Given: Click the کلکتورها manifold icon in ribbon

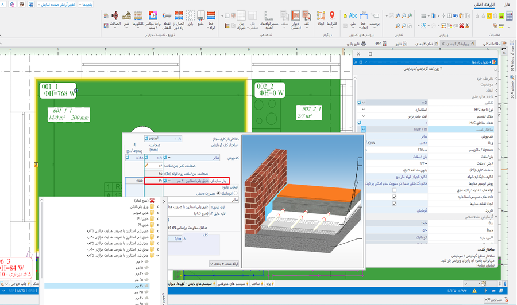Looking at the screenshot, I should 138,16.
